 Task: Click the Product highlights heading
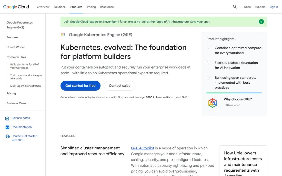(x=220, y=39)
